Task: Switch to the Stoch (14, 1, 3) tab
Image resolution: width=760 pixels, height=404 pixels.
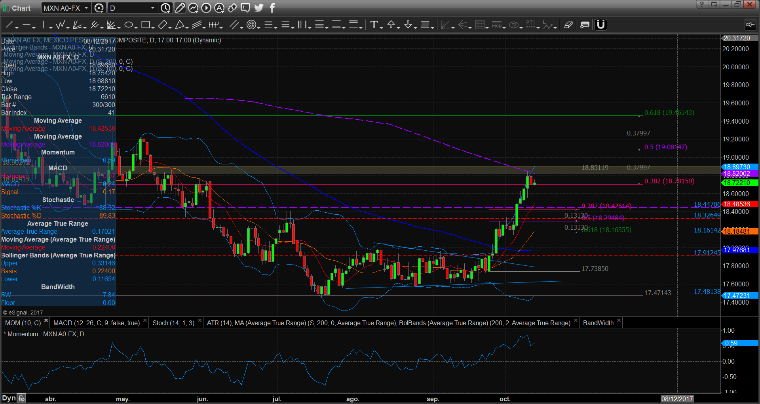Action: point(173,323)
